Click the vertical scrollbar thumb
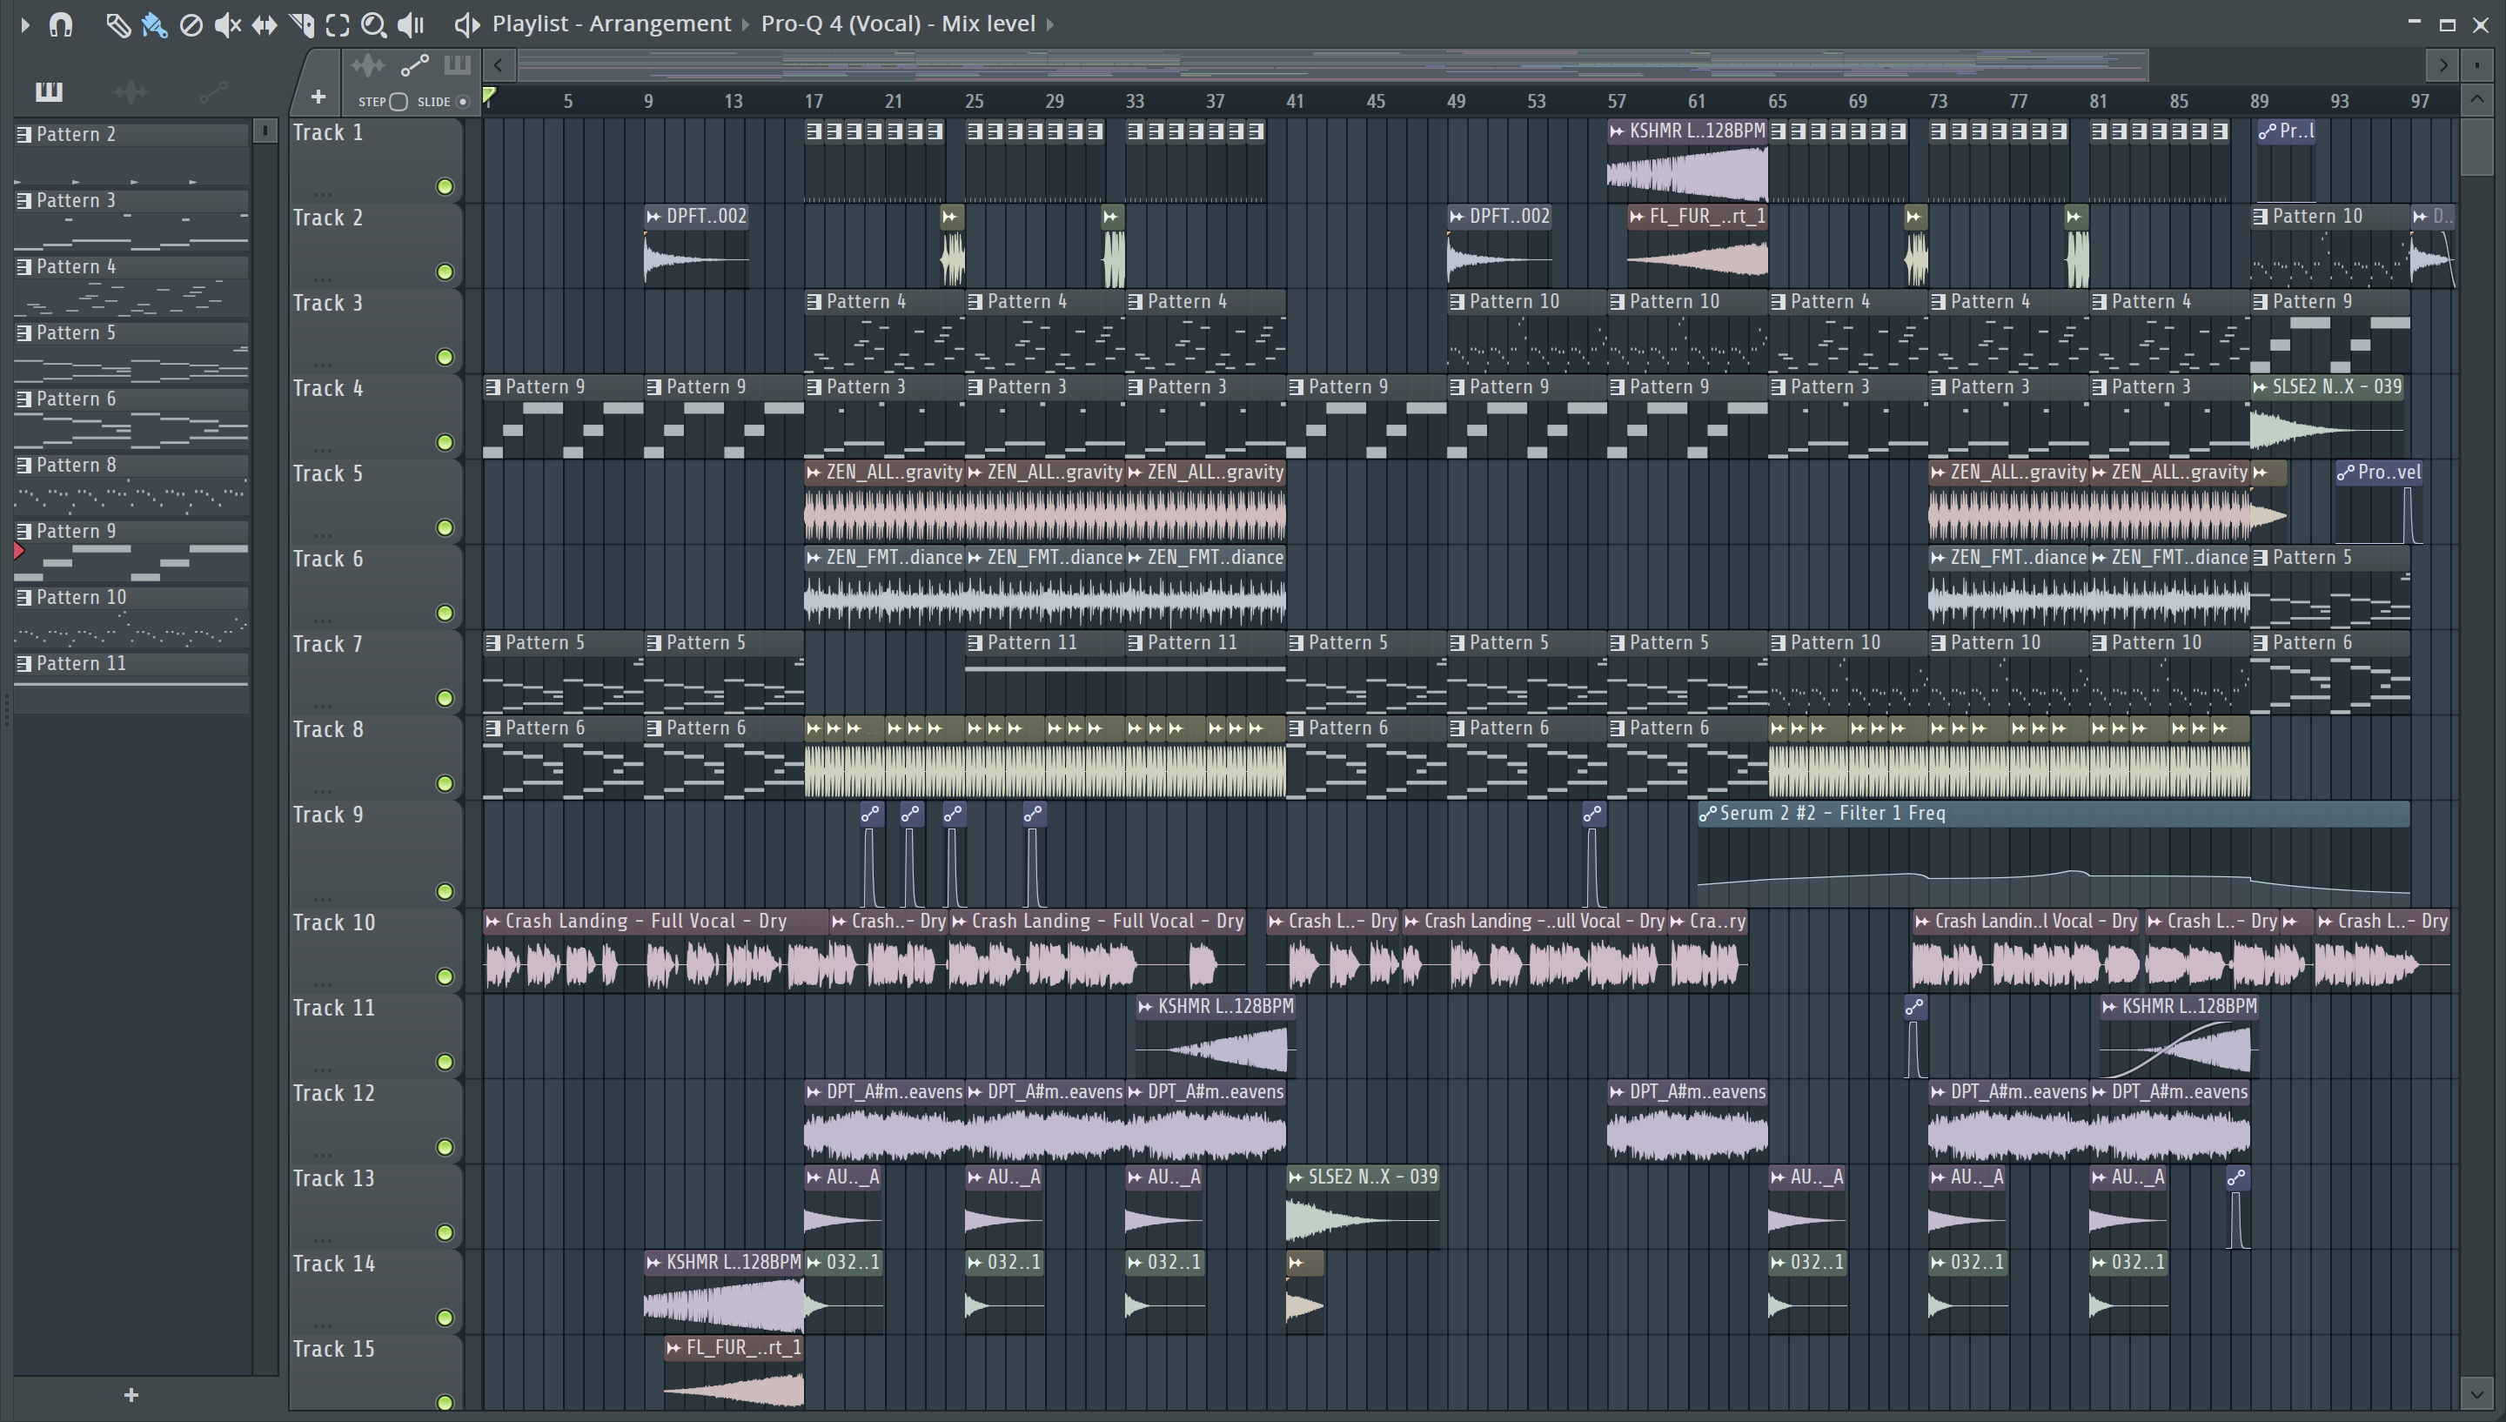 2476,145
